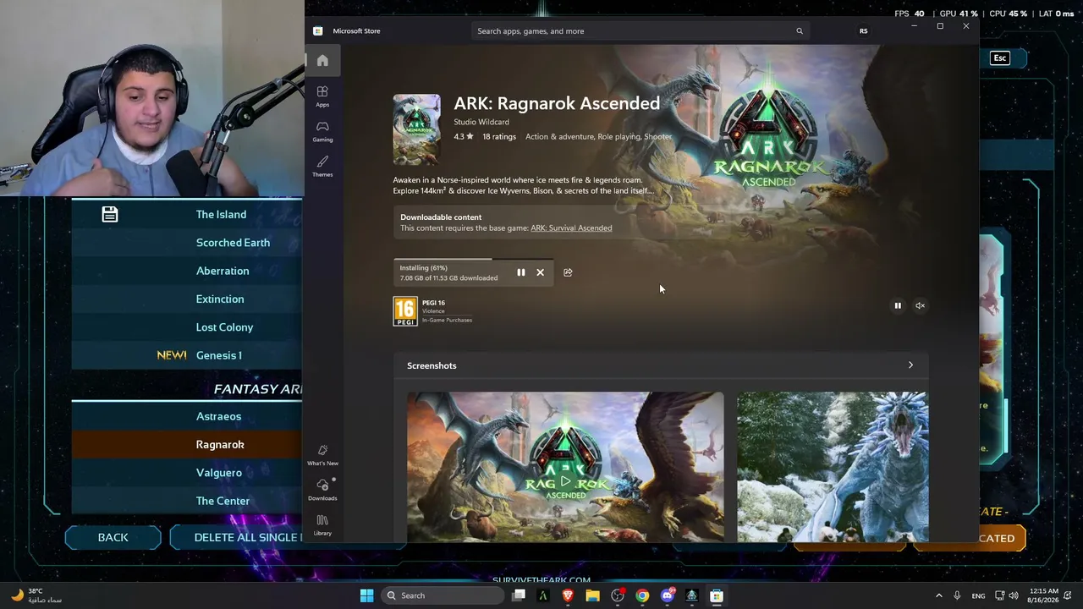Viewport: 1083px width, 609px height.
Task: Share the ARK: Ragnarok Ascended store page
Action: 568,272
